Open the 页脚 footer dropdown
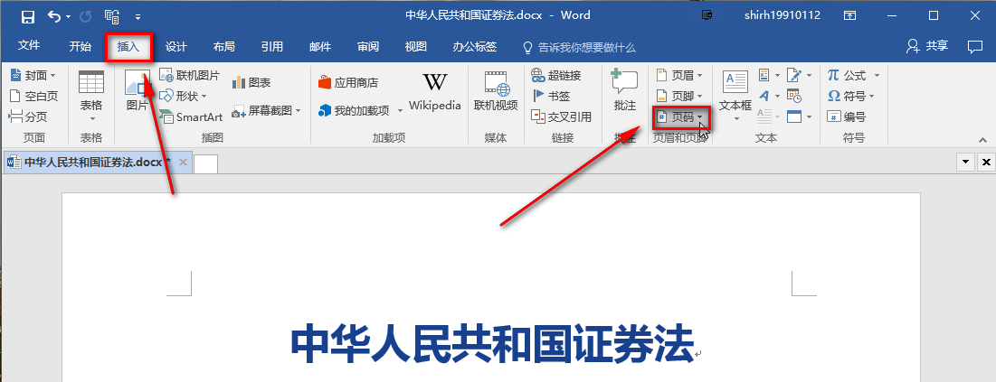 point(679,96)
